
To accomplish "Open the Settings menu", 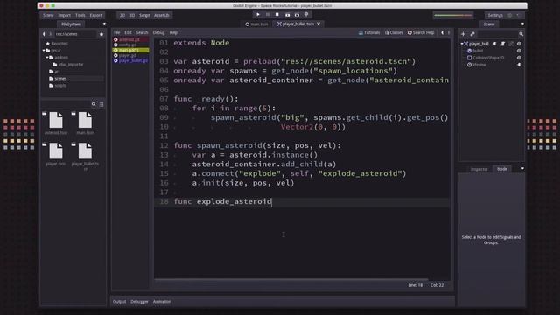I will tap(495, 15).
